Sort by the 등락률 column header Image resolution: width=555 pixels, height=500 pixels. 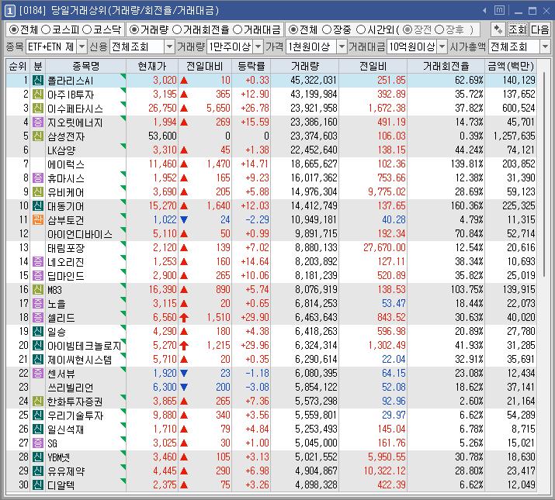(251, 66)
